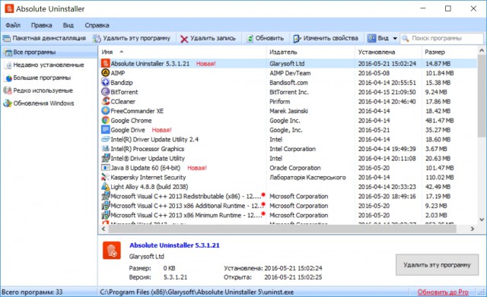Click the Marek Jasinski publisher cell
Image resolution: width=487 pixels, height=297 pixels.
(289, 111)
